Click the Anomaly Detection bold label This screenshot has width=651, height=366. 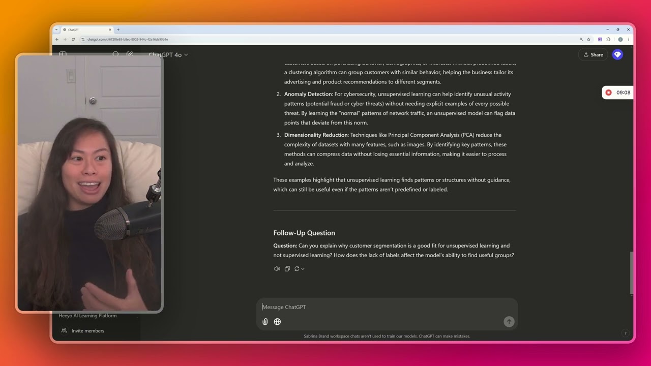tap(308, 94)
